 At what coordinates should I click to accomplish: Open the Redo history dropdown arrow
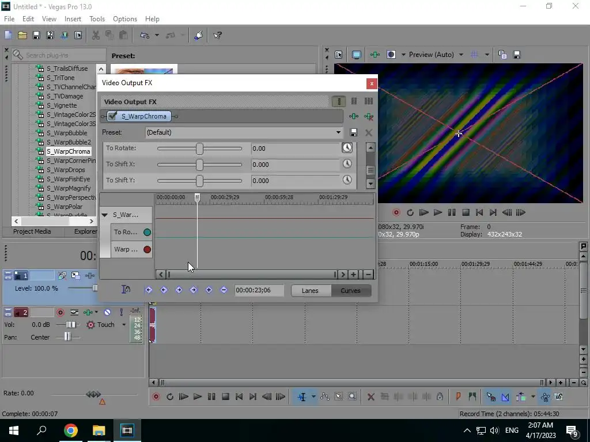point(183,35)
